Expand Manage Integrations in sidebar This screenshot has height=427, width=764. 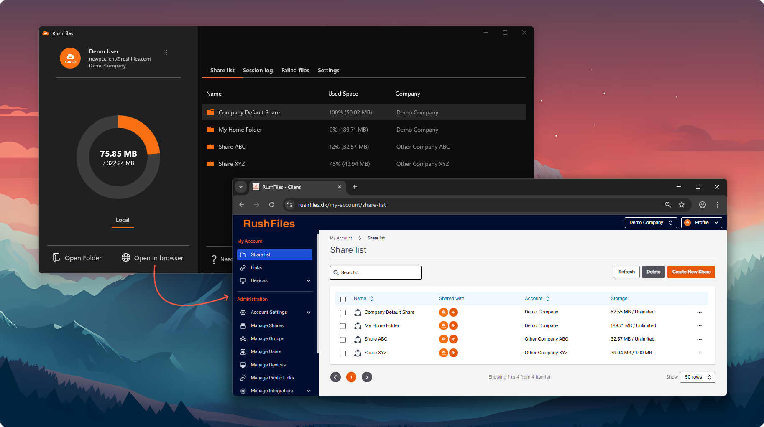(309, 391)
